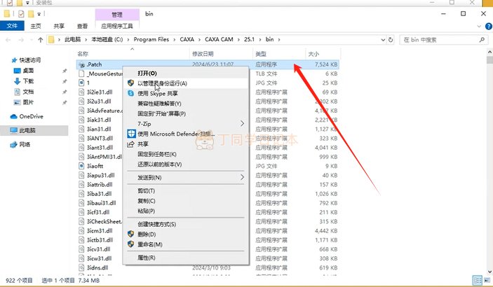
Task: Open 文档 in the navigation pane
Action: coord(28,92)
